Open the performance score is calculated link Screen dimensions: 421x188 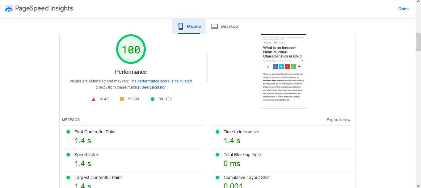point(165,81)
